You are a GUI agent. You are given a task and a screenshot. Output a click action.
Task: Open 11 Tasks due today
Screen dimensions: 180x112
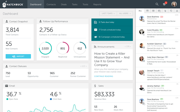tap(112, 22)
